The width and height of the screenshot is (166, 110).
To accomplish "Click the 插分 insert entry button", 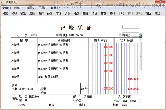I will click(x=77, y=13).
